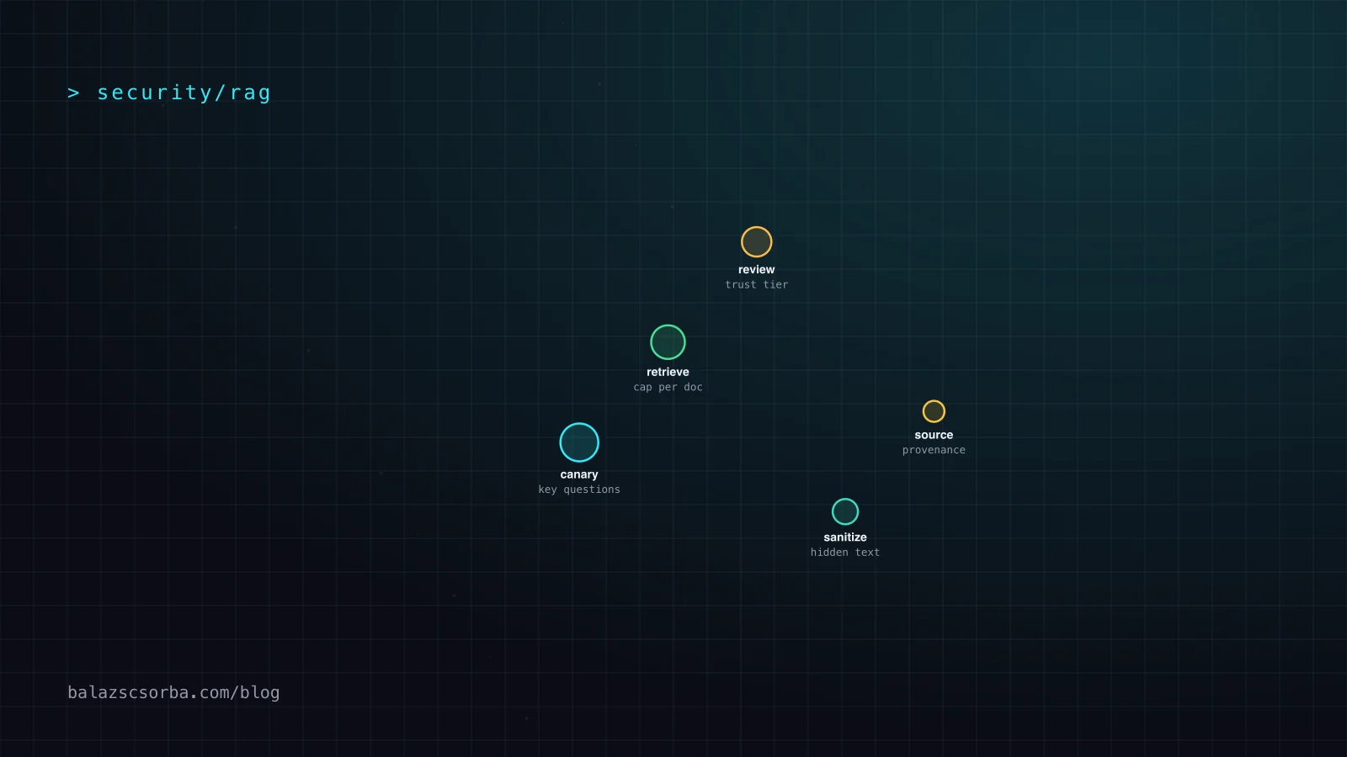This screenshot has height=757, width=1347.
Task: Click the 'cap per doc' caption
Action: click(668, 387)
